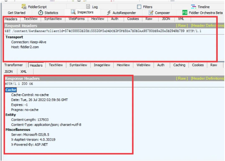This screenshot has height=161, width=225.
Task: Select Pragma: no-cache header
Action: click(25, 110)
